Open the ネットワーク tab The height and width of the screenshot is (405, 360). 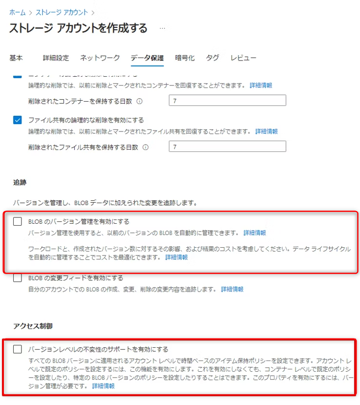click(100, 58)
